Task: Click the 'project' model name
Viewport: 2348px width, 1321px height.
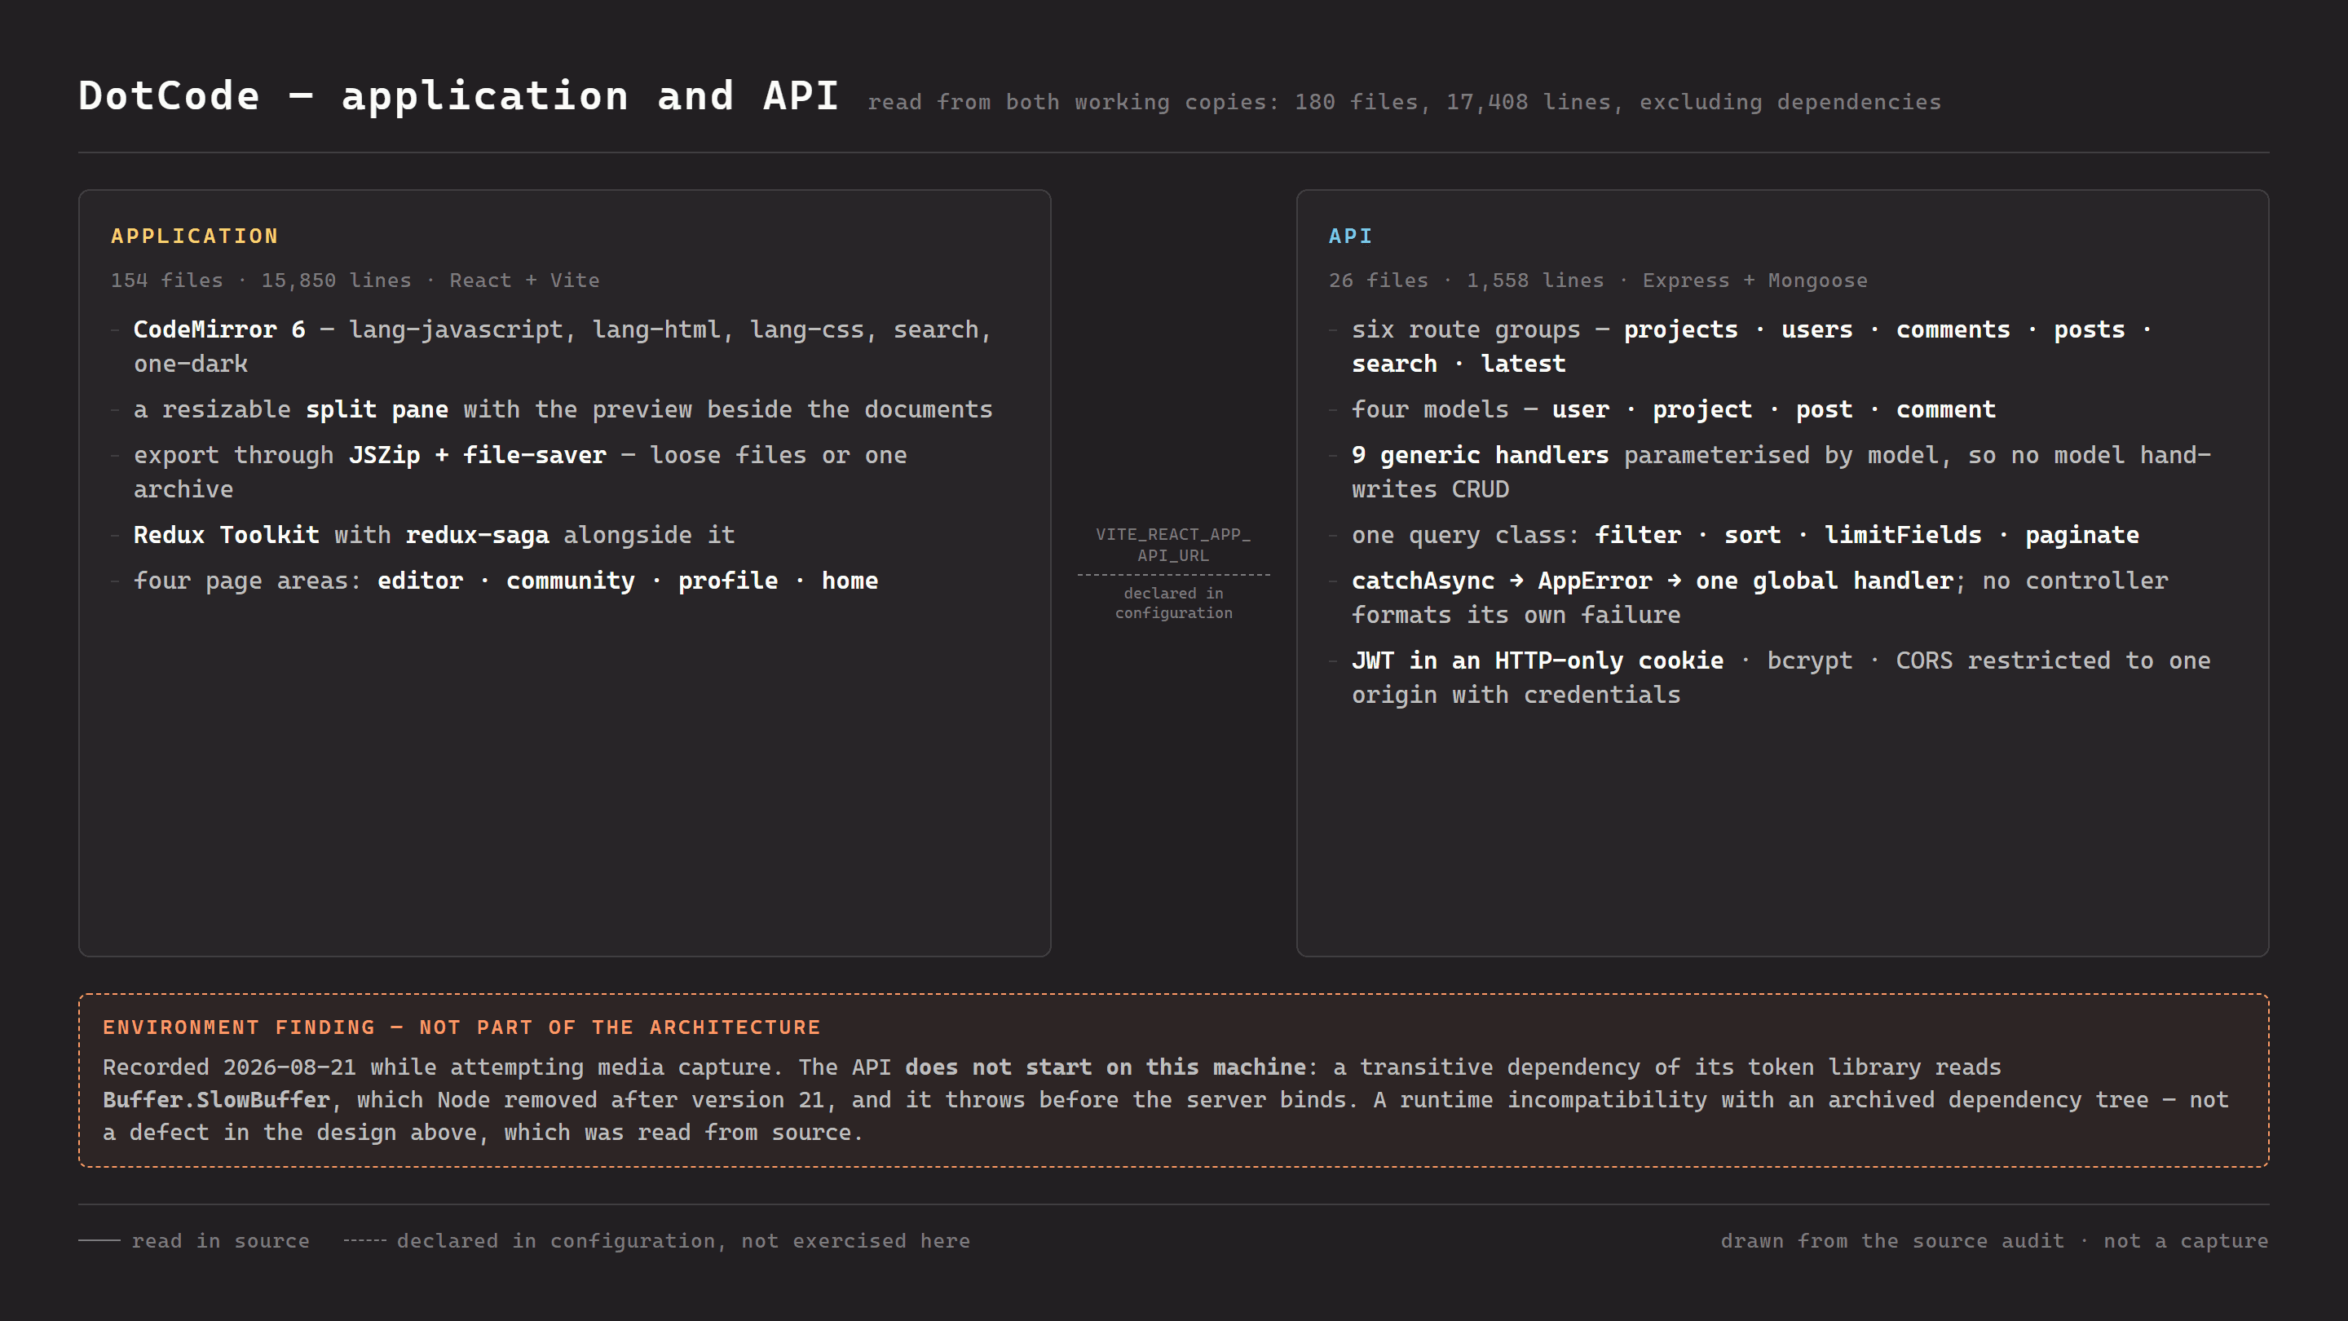Action: [1701, 409]
